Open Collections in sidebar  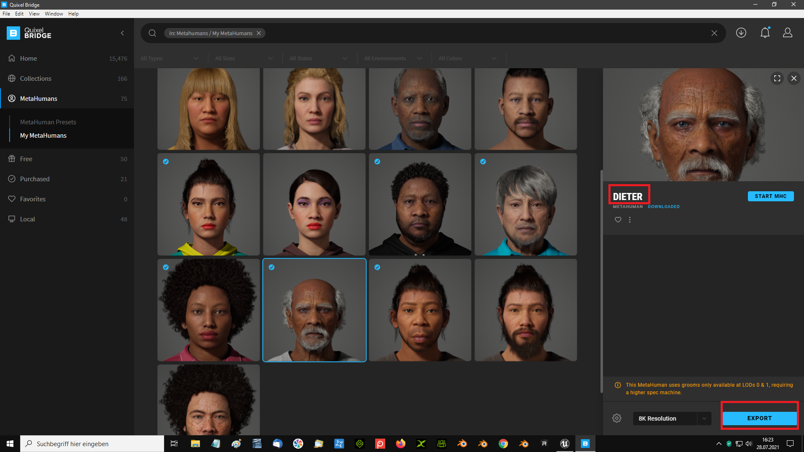tap(67, 78)
